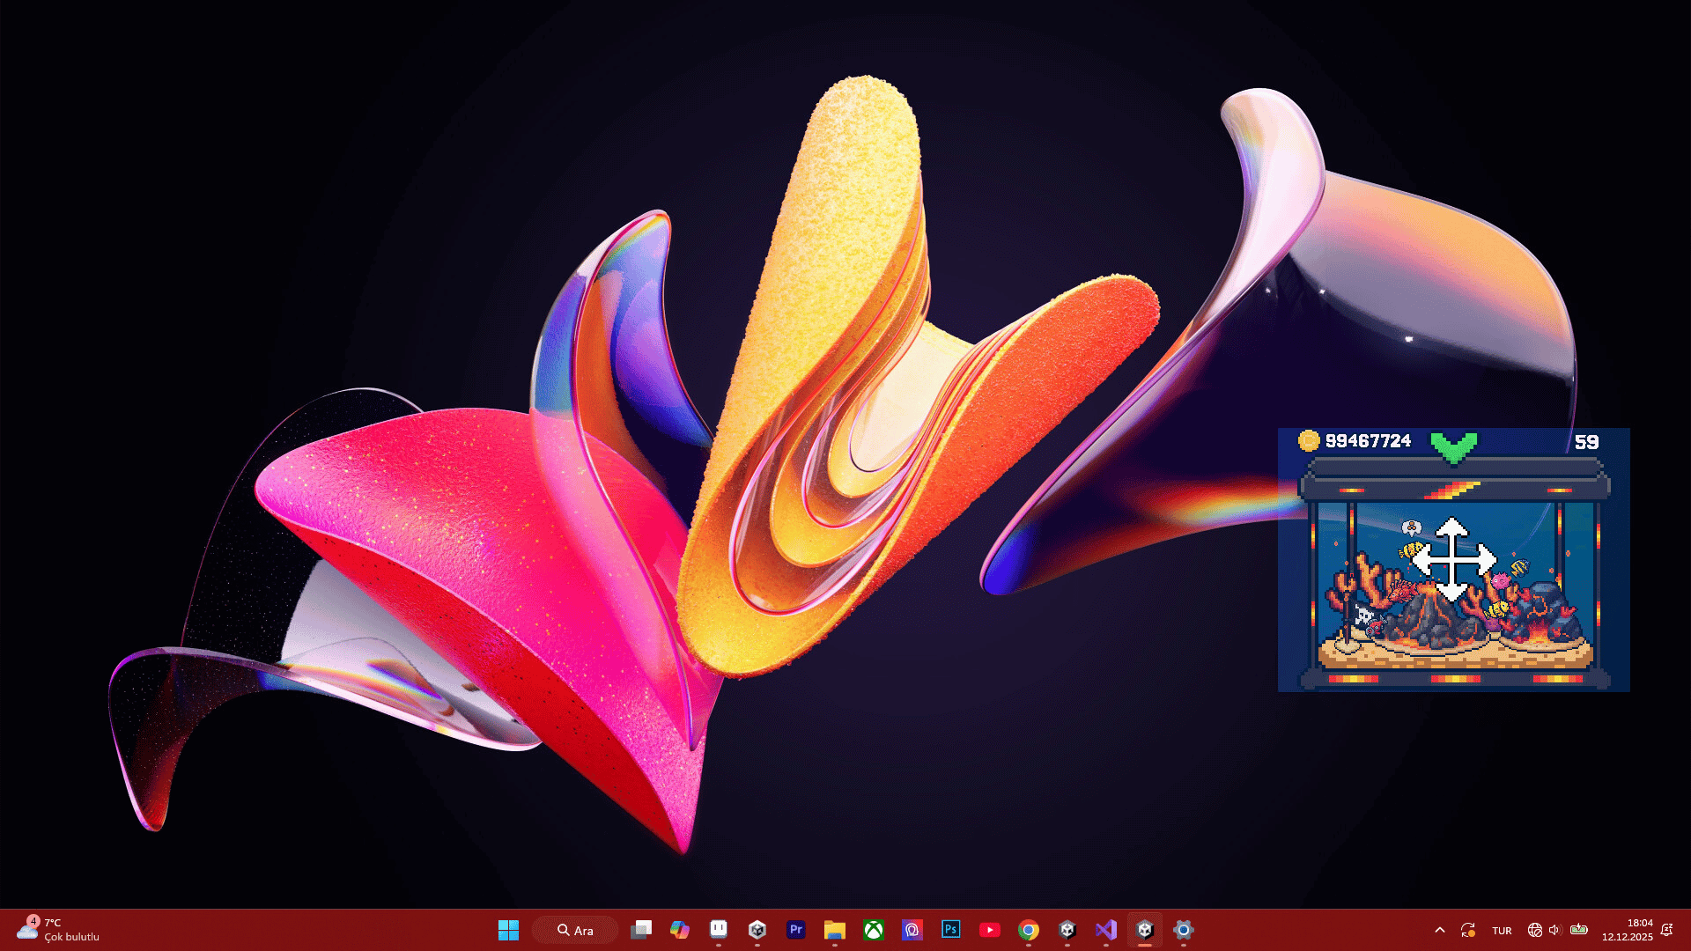Open Task View from the taskbar
1691x951 pixels.
pos(641,930)
